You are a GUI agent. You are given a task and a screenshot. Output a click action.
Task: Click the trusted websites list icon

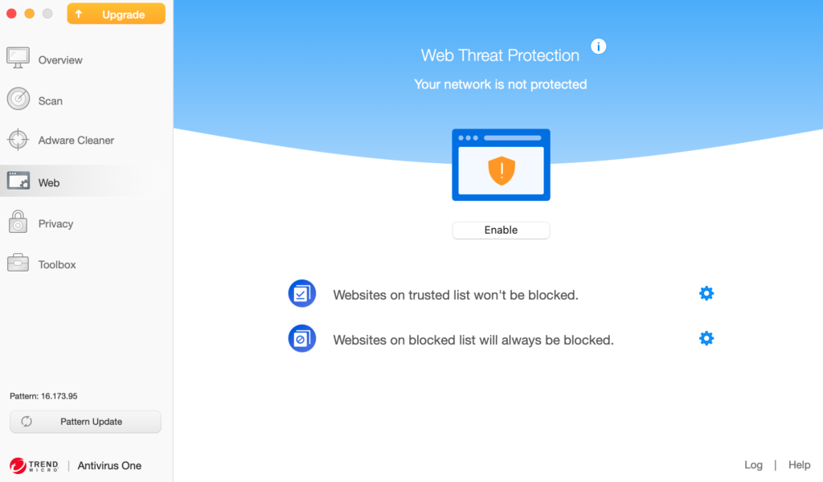coord(302,293)
